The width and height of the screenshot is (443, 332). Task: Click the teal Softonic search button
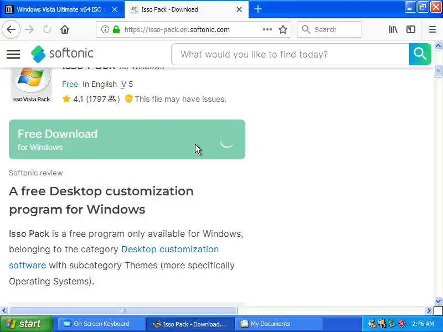pyautogui.click(x=420, y=54)
